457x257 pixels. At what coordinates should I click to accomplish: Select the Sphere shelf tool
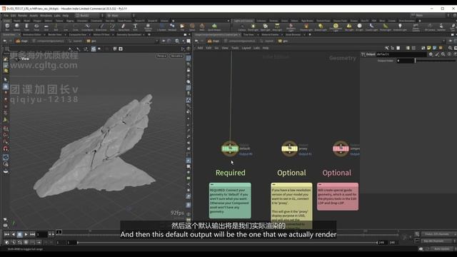pos(17,27)
